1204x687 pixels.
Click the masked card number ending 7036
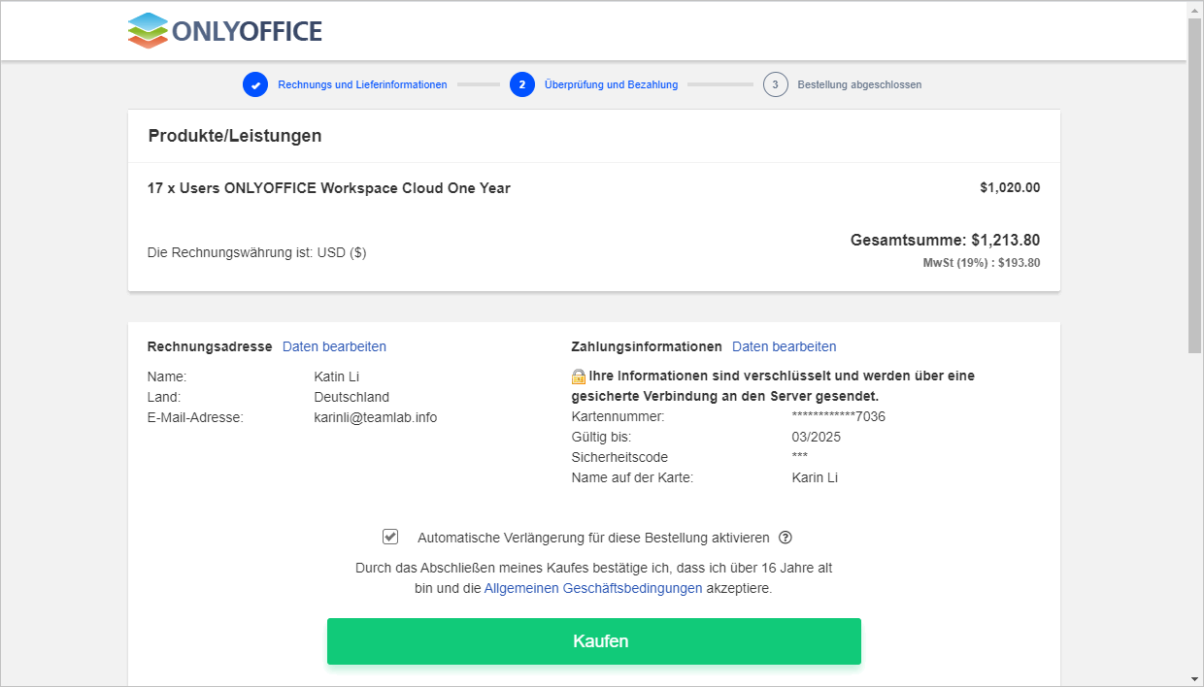tap(839, 416)
